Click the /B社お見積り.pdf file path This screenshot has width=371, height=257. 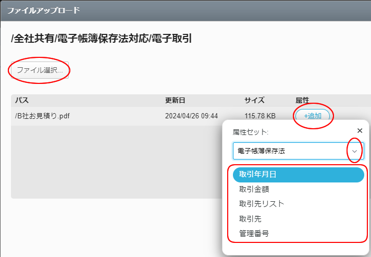point(42,116)
